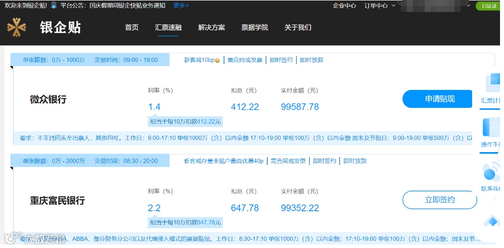
Task: Click the 银企贴 brand name text
Action: click(x=60, y=27)
